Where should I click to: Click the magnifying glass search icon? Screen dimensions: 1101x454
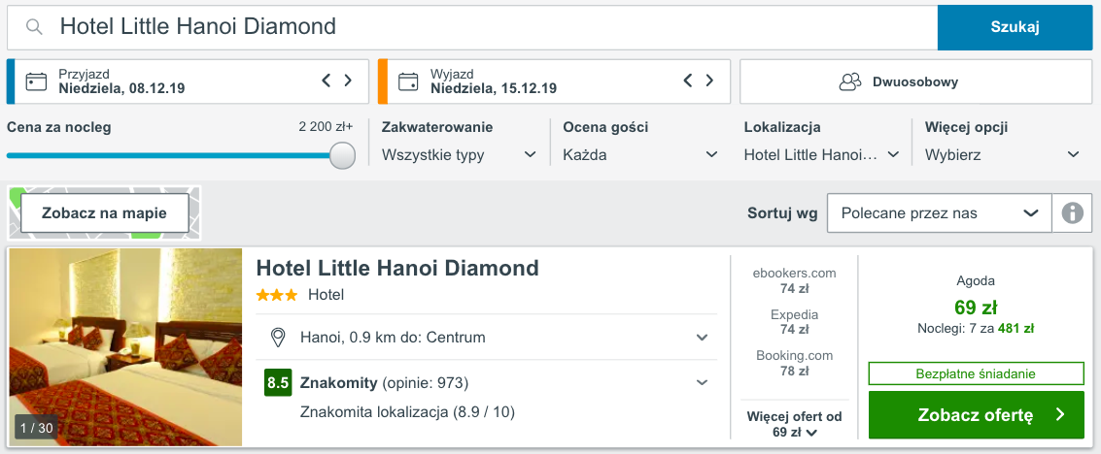33,27
